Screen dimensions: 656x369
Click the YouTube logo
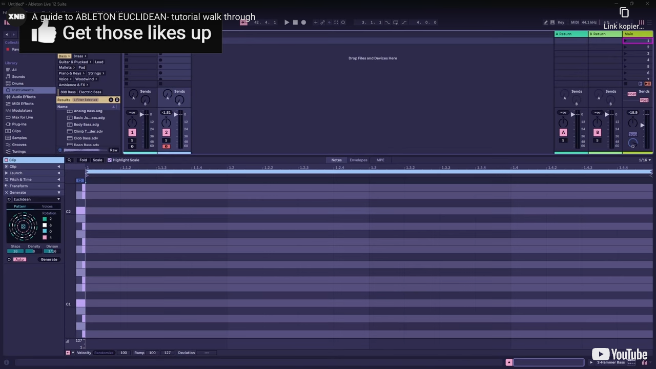pos(620,355)
